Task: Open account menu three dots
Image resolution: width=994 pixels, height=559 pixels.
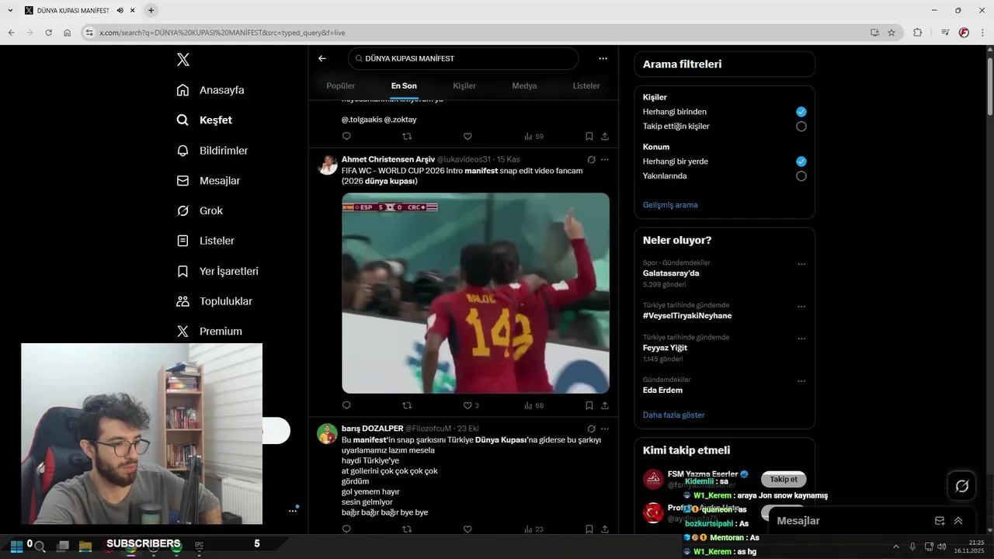Action: 293,510
